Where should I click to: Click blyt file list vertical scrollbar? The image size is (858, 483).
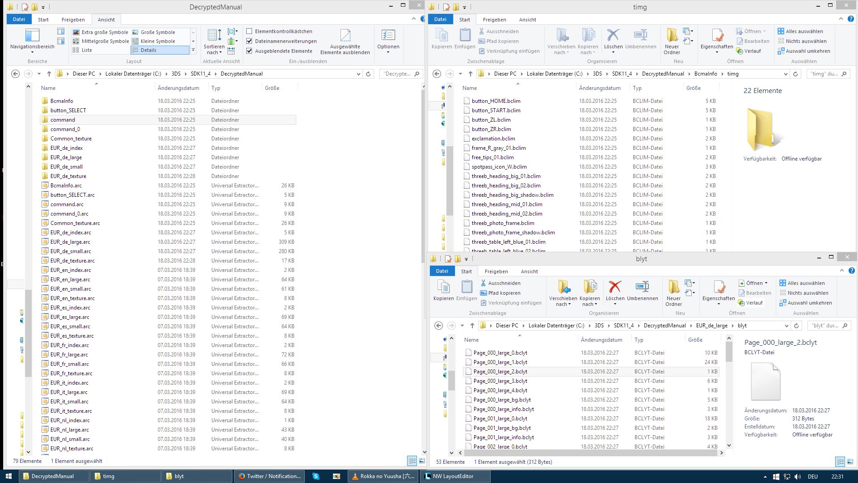pyautogui.click(x=729, y=352)
